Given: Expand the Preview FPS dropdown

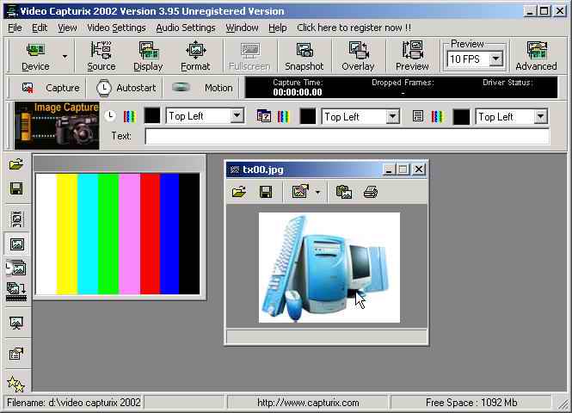Looking at the screenshot, I should (x=496, y=59).
